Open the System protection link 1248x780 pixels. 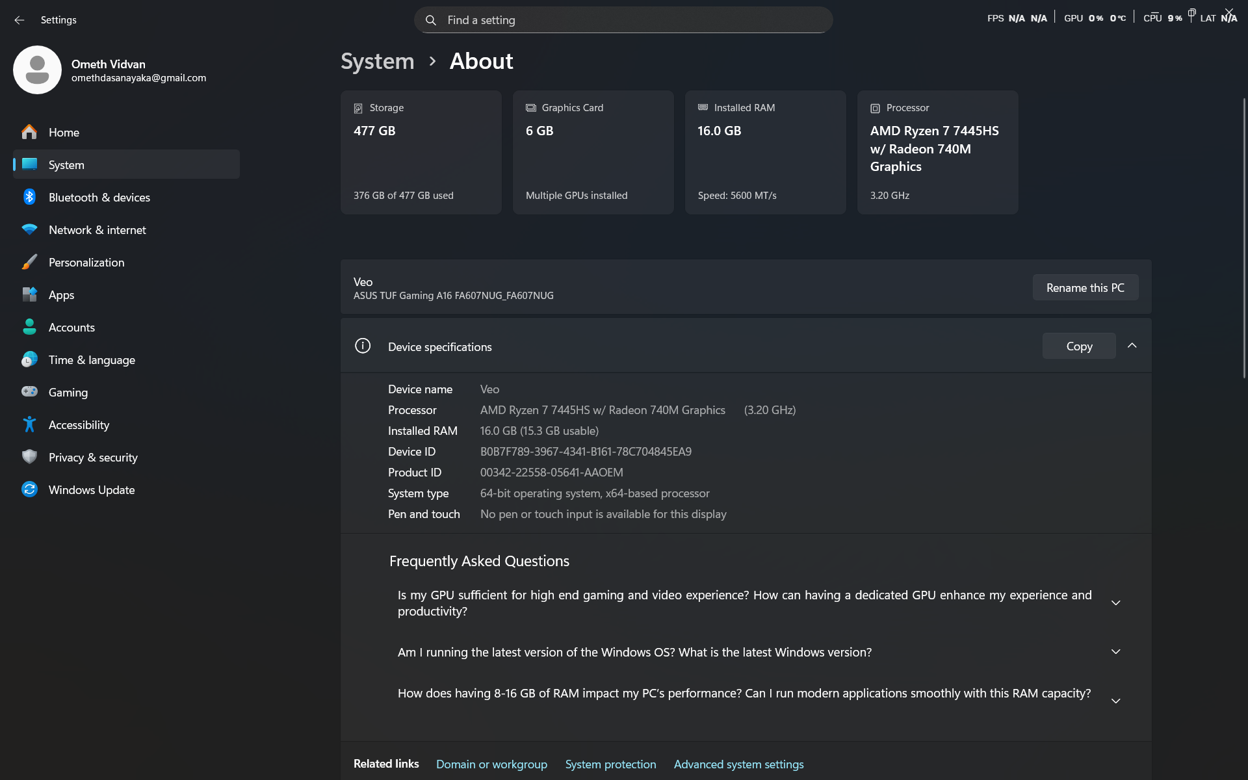point(610,764)
